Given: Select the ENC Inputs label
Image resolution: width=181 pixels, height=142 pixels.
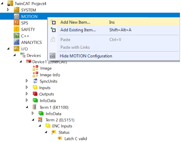Looking at the screenshot, I should coord(62,126).
